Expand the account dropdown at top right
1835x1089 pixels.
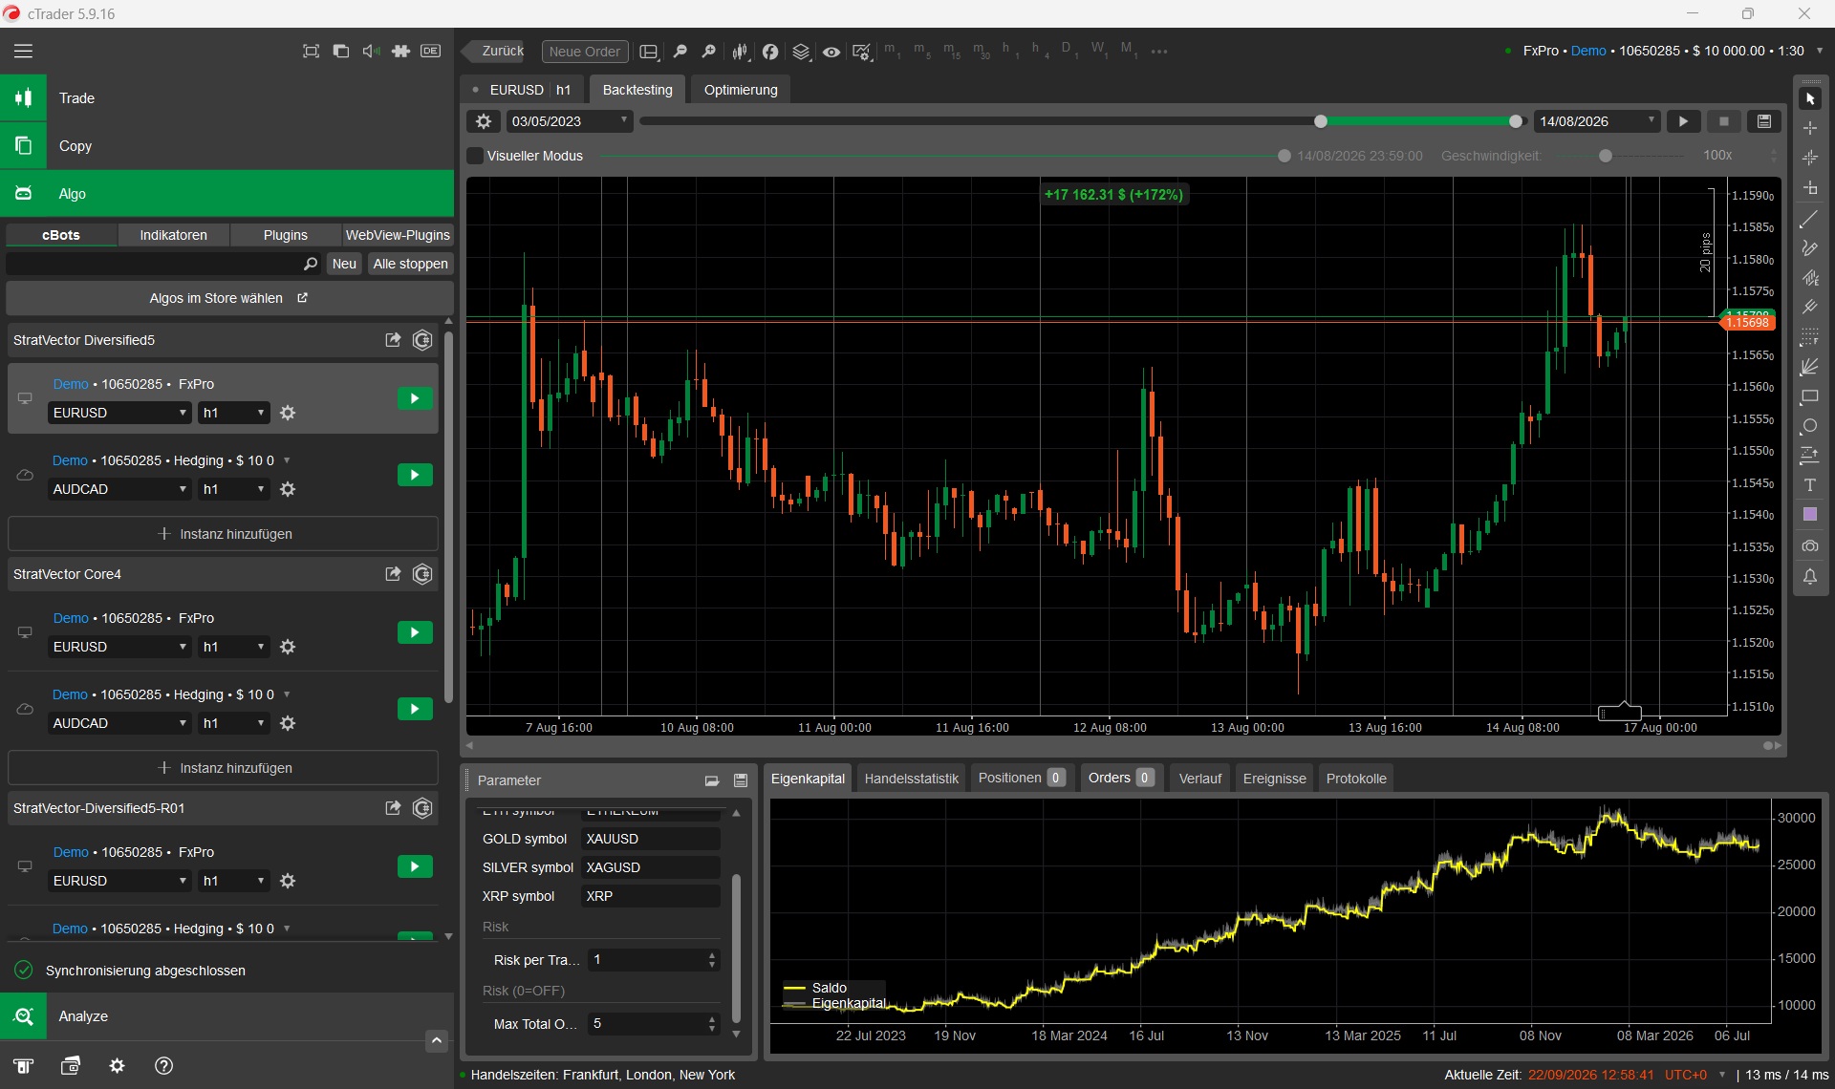[1819, 51]
